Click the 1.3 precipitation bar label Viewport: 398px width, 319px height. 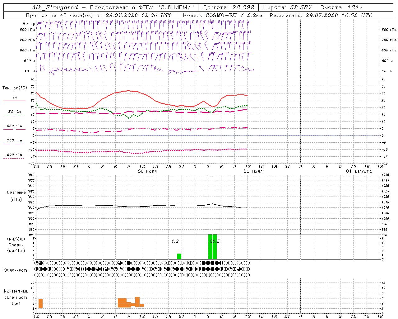click(x=175, y=241)
